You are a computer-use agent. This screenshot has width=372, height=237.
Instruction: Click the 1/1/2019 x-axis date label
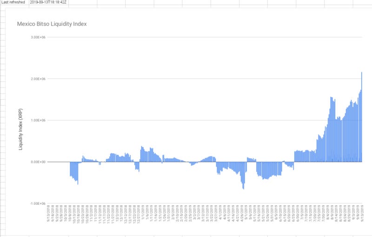pyautogui.click(x=143, y=212)
